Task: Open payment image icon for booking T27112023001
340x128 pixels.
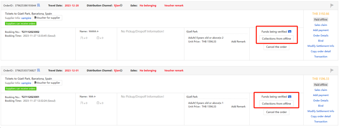Action: [290, 97]
